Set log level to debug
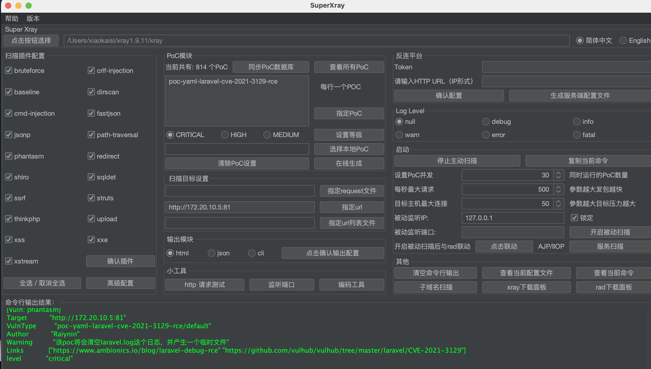This screenshot has width=651, height=369. (x=486, y=121)
